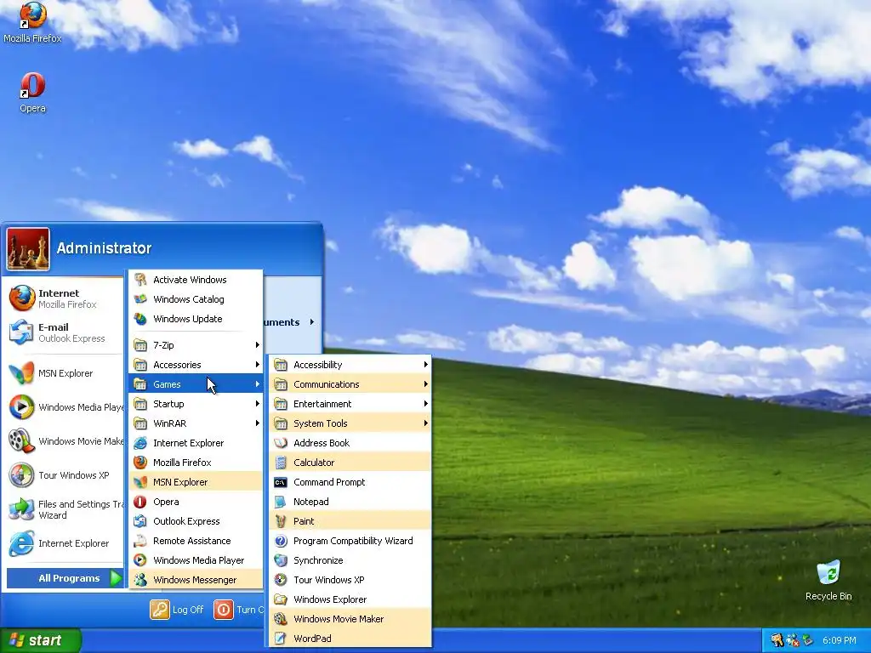The width and height of the screenshot is (871, 653).
Task: Start Tour Windows XP in left pane
Action: (65, 475)
